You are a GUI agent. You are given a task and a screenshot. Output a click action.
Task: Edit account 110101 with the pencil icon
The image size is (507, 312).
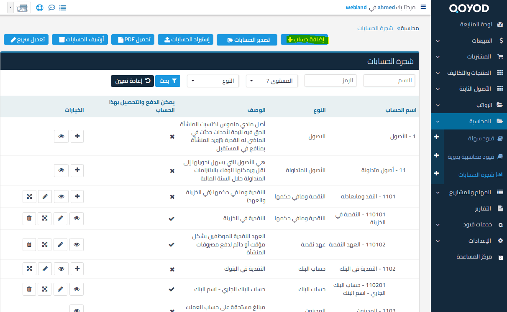pos(61,218)
